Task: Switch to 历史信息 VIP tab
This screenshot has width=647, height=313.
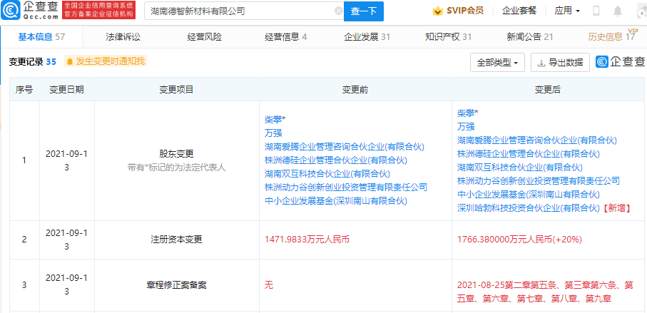Action: pos(611,37)
